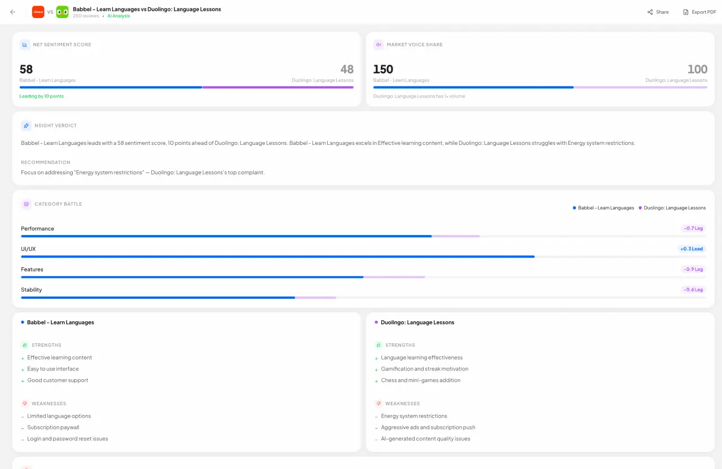The width and height of the screenshot is (722, 469).
Task: Click the 'Subscription paywall' weakness
Action: (x=54, y=427)
